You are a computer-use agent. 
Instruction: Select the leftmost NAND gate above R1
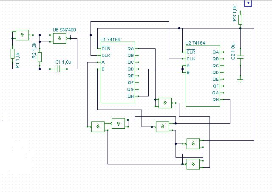click(x=23, y=35)
